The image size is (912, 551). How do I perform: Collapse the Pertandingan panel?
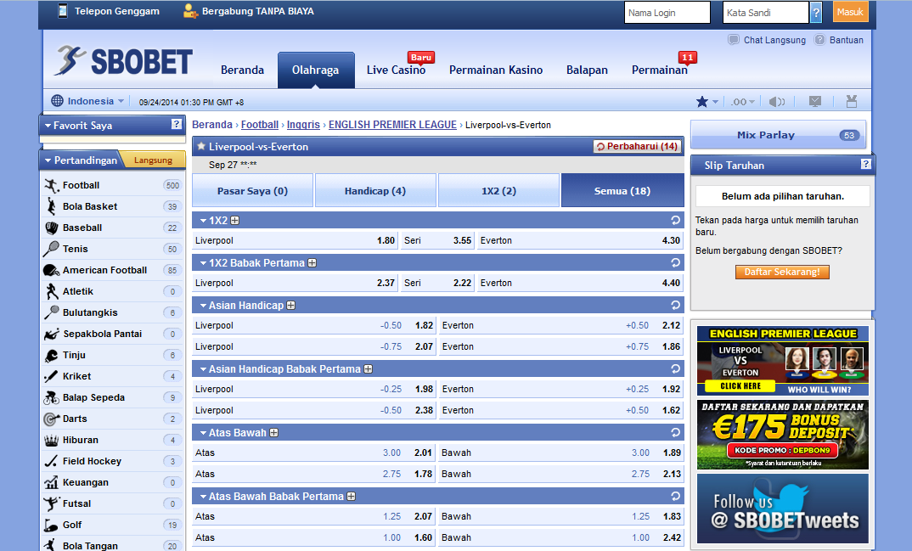[x=48, y=160]
